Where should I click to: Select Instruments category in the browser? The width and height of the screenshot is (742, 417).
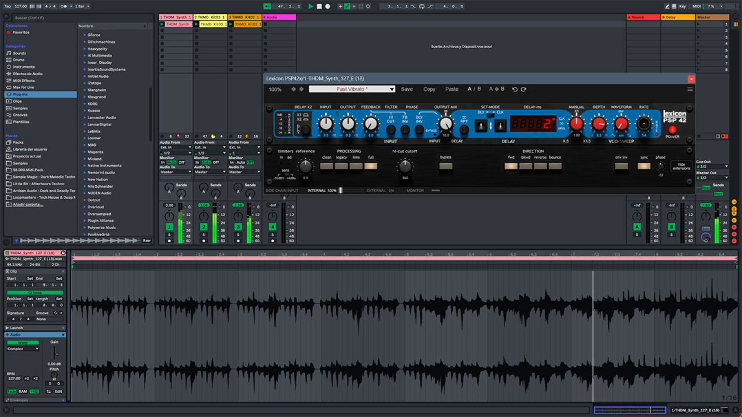click(24, 67)
